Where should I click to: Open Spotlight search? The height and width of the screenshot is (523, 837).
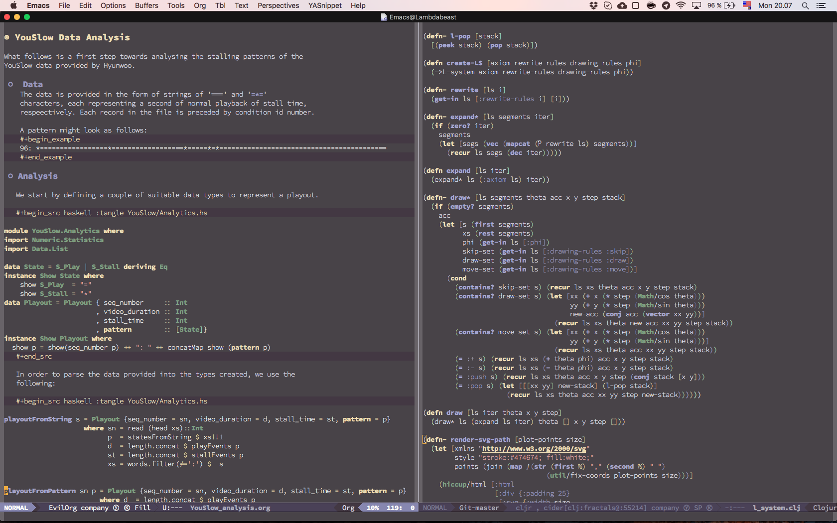pos(805,5)
